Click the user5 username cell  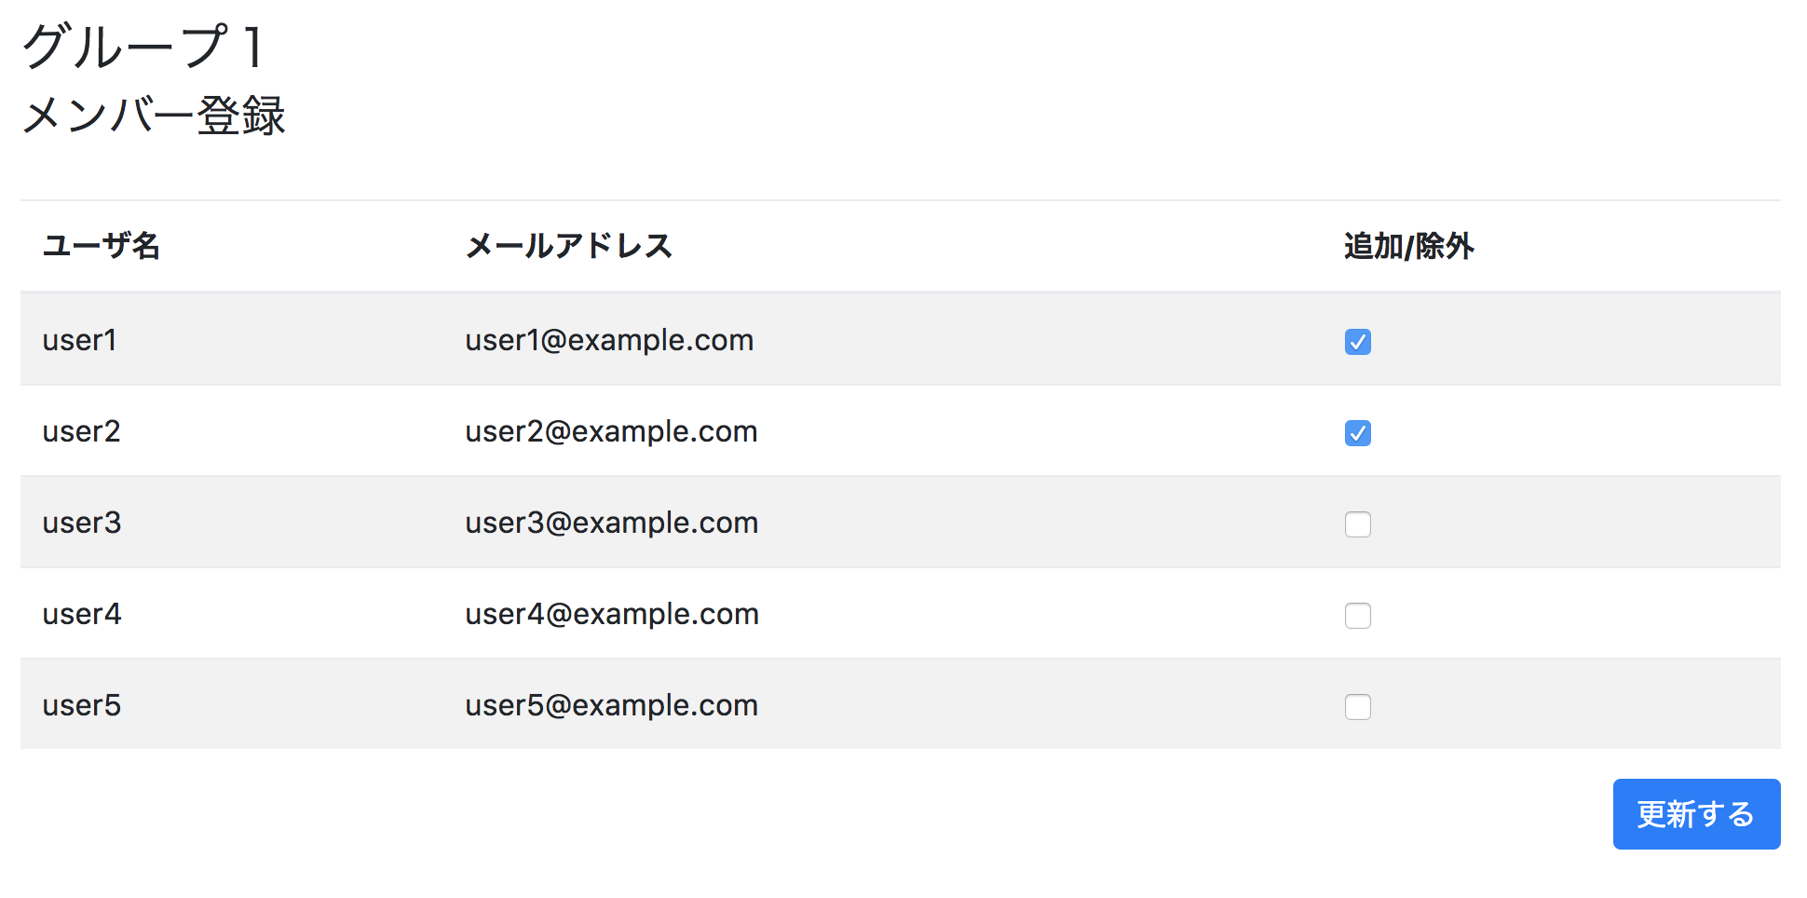point(81,705)
